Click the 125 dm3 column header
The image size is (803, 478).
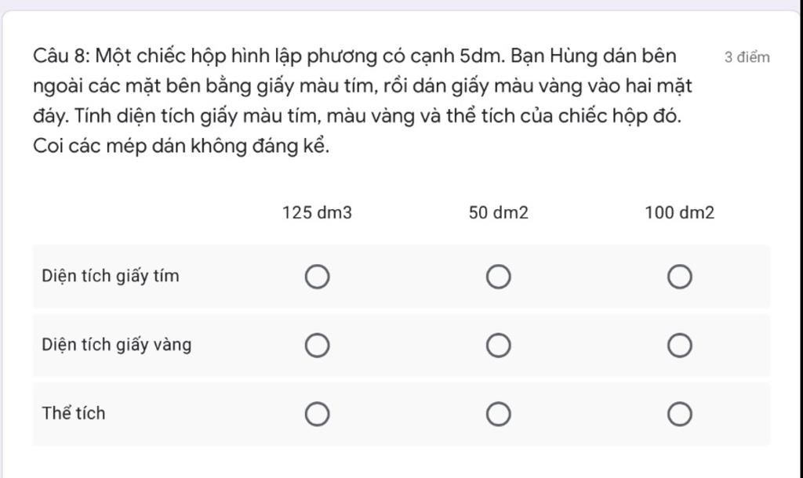(x=317, y=212)
